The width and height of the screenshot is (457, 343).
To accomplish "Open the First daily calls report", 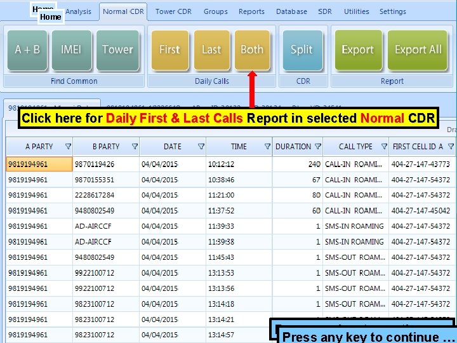I will pyautogui.click(x=170, y=50).
